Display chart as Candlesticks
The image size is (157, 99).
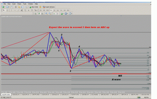tap(39, 14)
